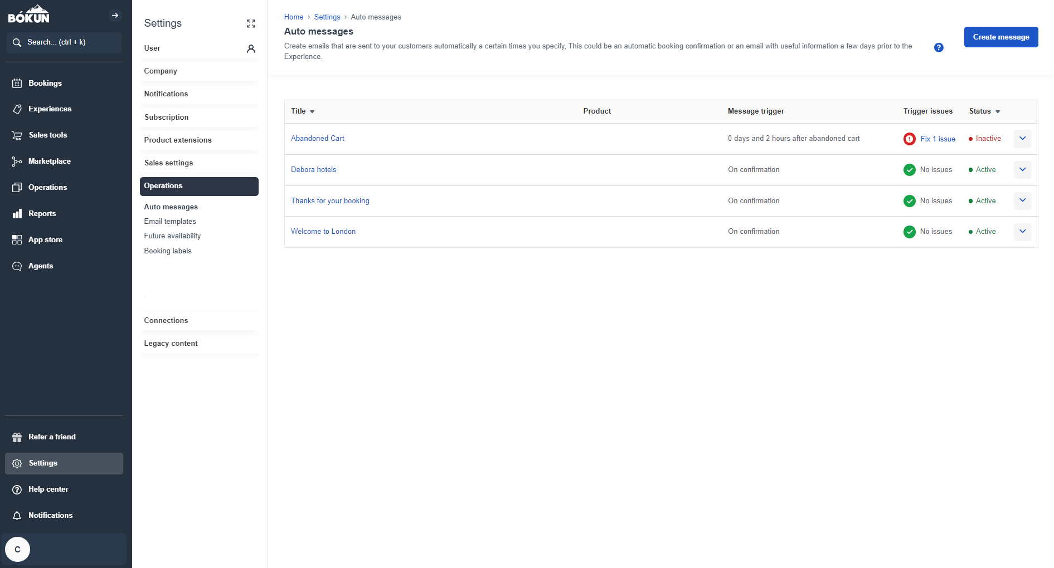Expand Settings panel to fullscreen
Image resolution: width=1054 pixels, height=568 pixels.
pyautogui.click(x=250, y=23)
